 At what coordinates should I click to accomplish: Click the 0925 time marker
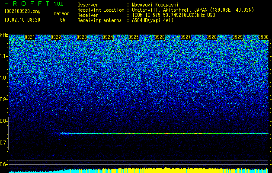(134, 37)
